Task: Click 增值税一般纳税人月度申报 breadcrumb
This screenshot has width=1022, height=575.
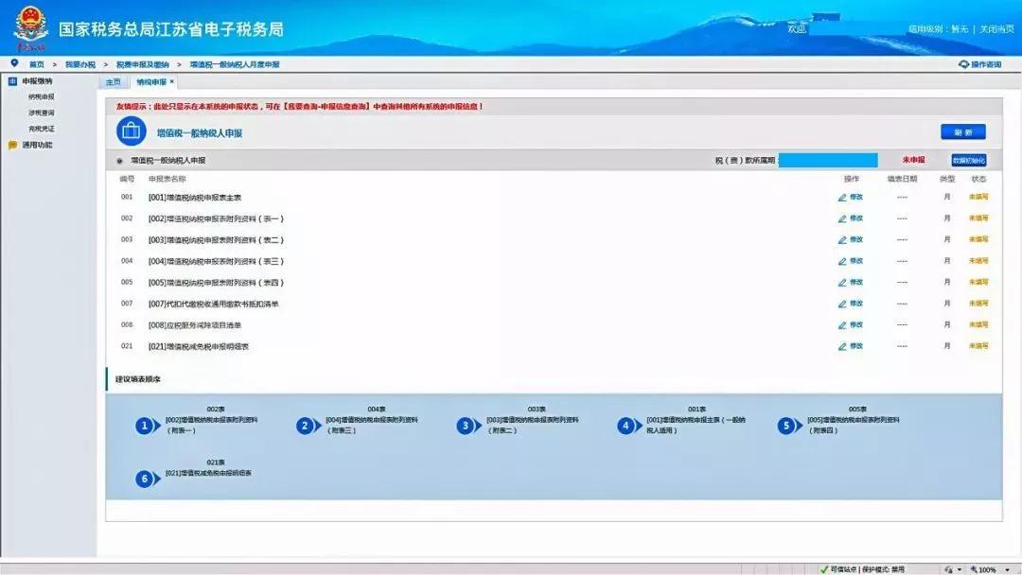Action: pyautogui.click(x=235, y=64)
